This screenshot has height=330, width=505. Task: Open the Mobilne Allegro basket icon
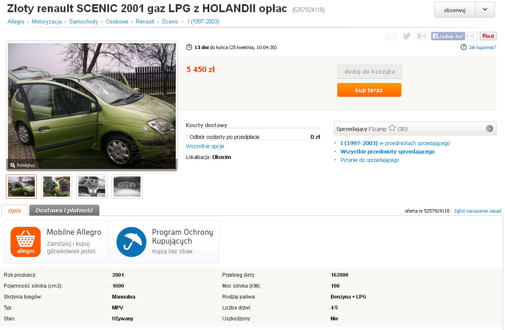26,242
